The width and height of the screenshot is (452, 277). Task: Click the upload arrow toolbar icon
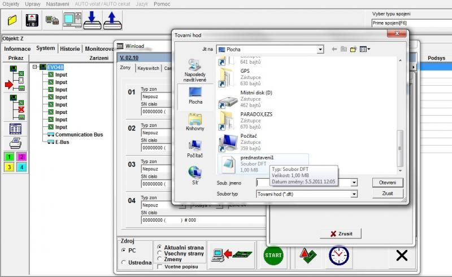coord(111,20)
